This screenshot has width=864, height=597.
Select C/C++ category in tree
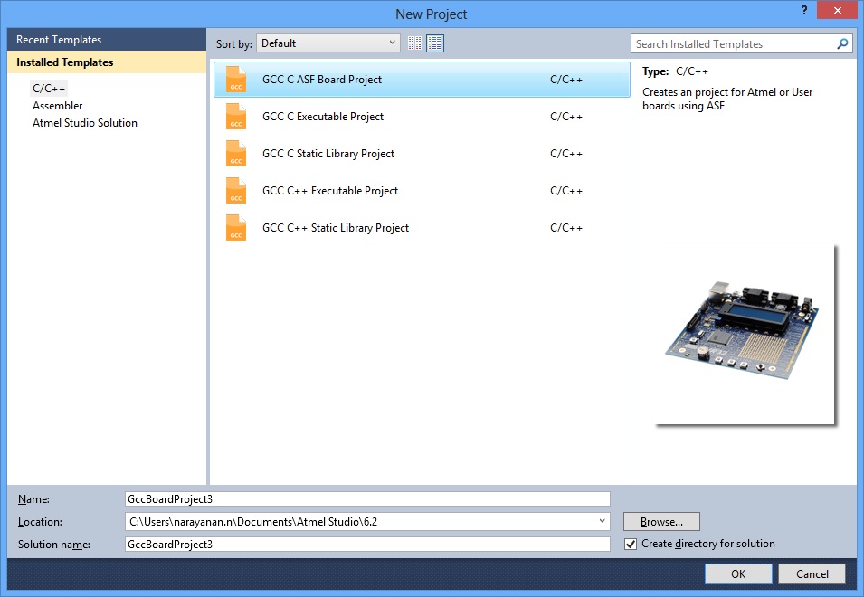[x=49, y=88]
